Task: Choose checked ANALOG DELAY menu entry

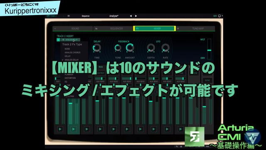Action: [x=71, y=60]
